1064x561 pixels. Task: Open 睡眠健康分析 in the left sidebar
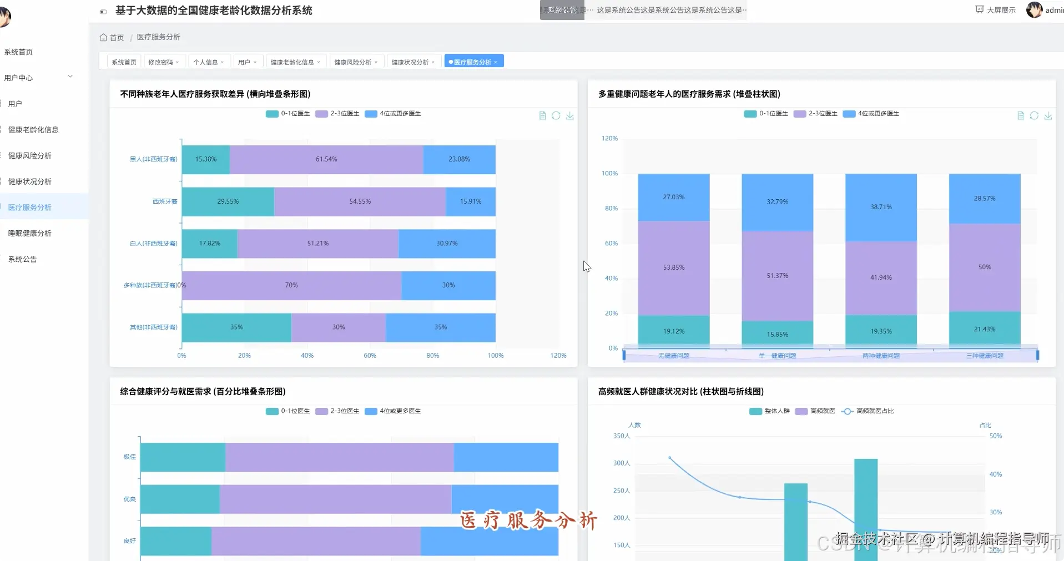pyautogui.click(x=30, y=234)
